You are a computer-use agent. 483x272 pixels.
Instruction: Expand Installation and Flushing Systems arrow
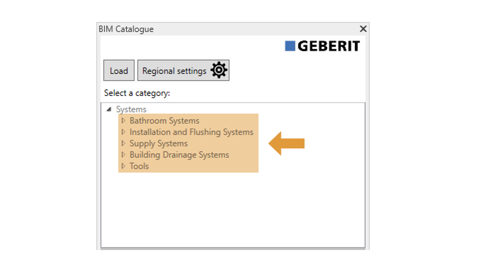coord(123,132)
